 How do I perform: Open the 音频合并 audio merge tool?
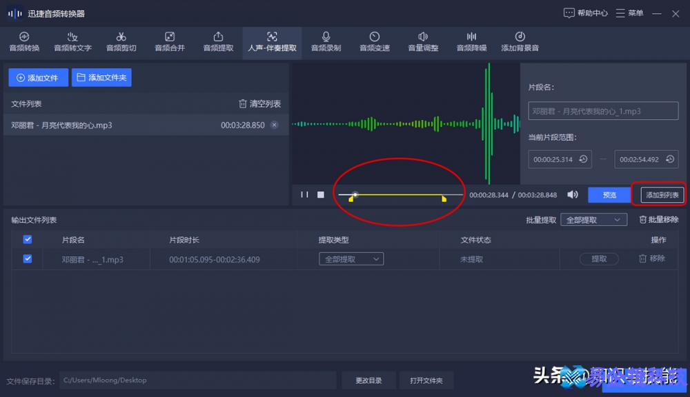click(169, 41)
